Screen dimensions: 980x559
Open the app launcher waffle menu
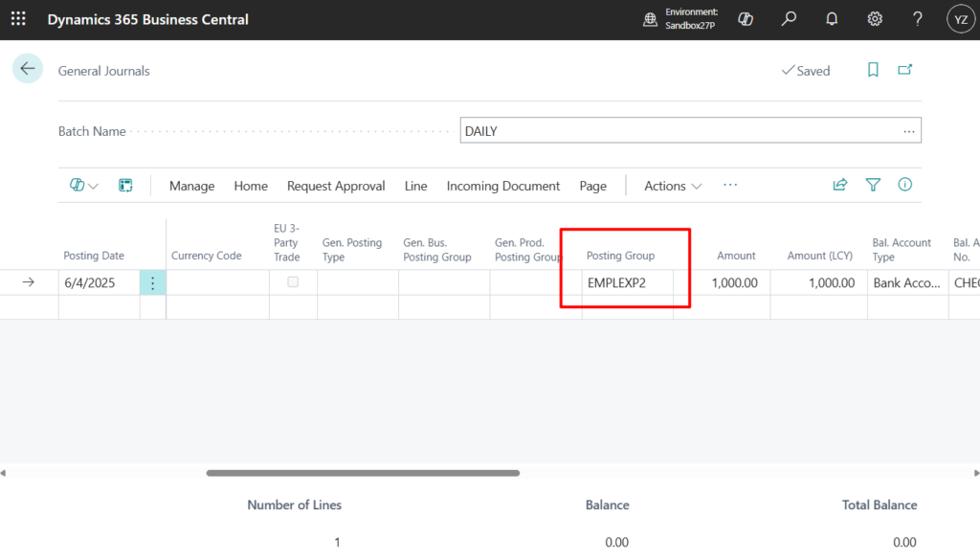[18, 19]
